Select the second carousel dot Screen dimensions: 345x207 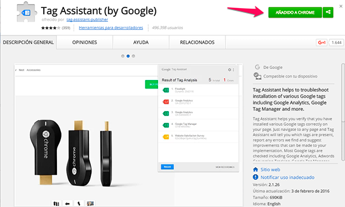tap(128, 56)
